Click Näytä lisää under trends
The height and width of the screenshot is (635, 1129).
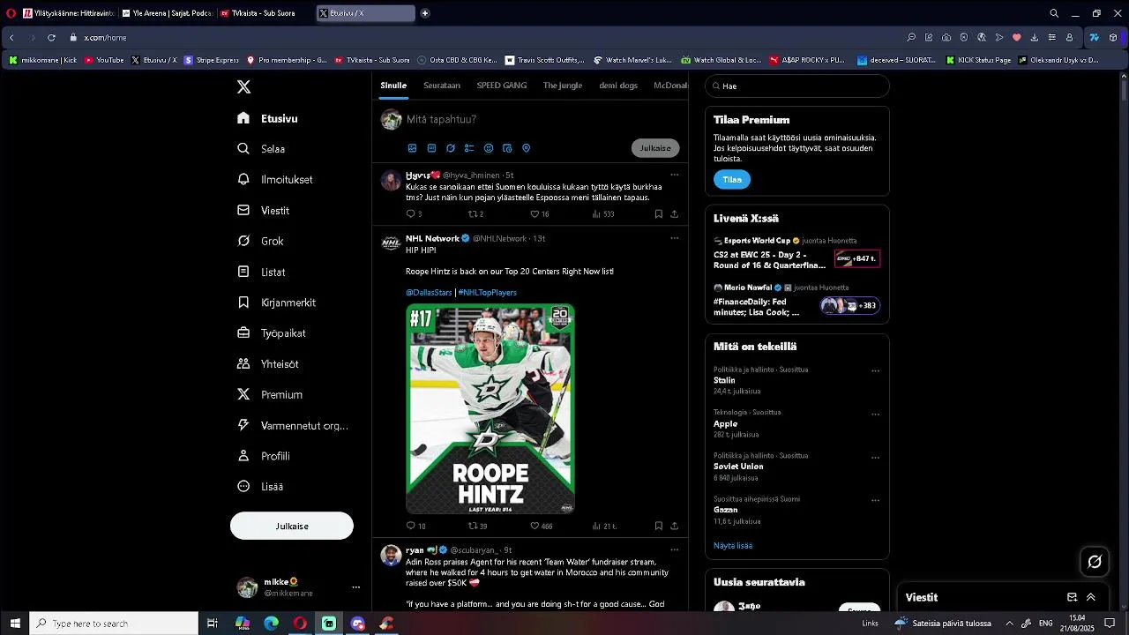point(733,546)
